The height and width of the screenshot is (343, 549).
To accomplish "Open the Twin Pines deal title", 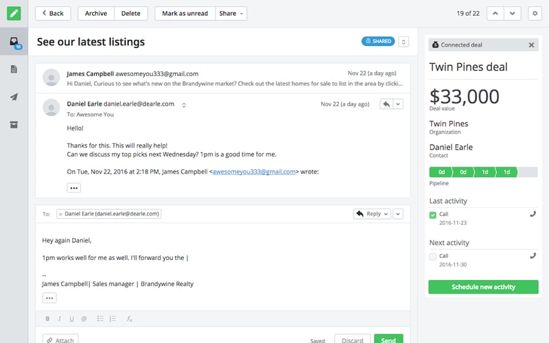I will [x=468, y=67].
